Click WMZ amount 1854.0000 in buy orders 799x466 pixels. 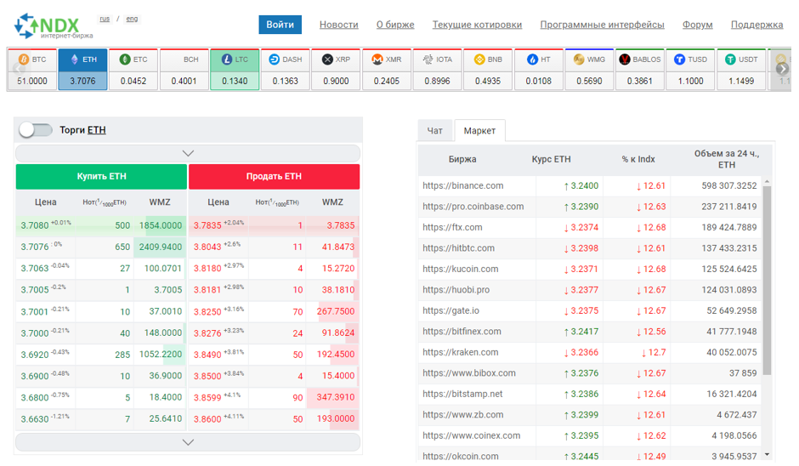coord(161,225)
